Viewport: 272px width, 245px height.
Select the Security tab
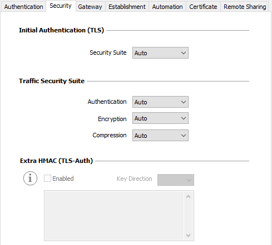pyautogui.click(x=61, y=6)
